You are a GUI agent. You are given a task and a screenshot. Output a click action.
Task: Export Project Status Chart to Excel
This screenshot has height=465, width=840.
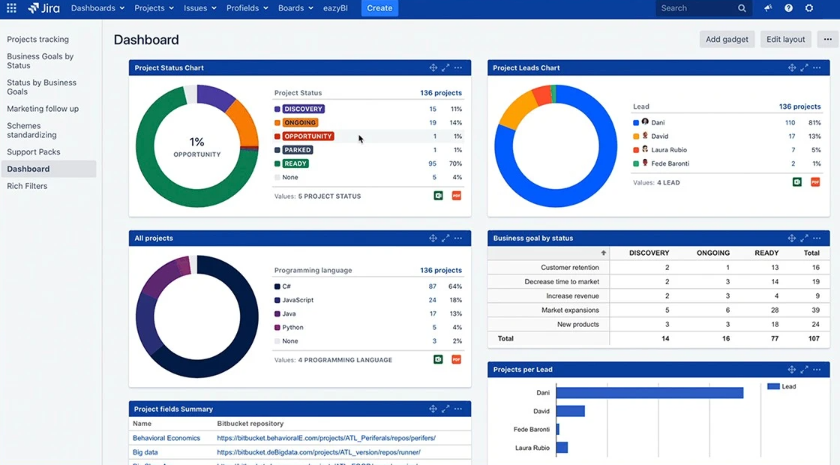click(x=438, y=195)
